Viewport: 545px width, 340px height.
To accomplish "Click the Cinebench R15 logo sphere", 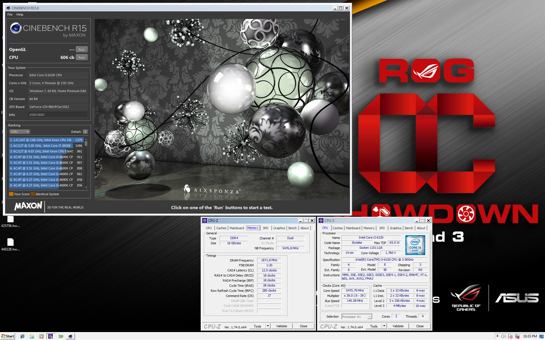I will (x=16, y=28).
